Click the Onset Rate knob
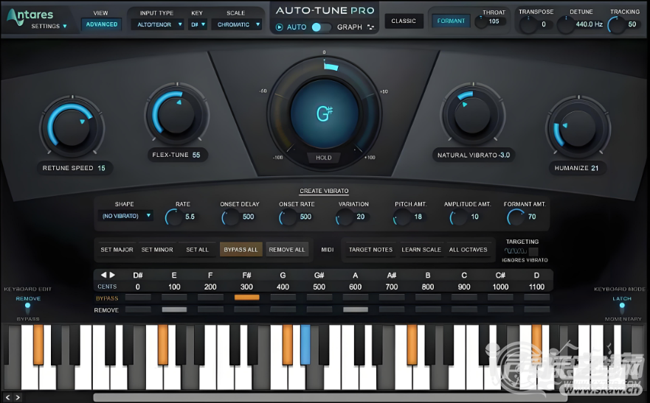 pos(288,217)
